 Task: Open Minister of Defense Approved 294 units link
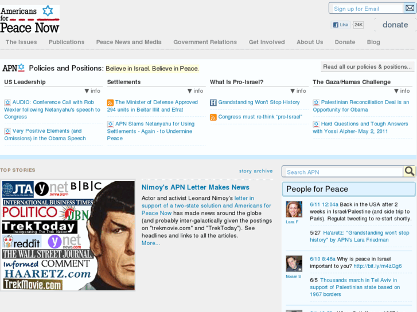click(153, 106)
